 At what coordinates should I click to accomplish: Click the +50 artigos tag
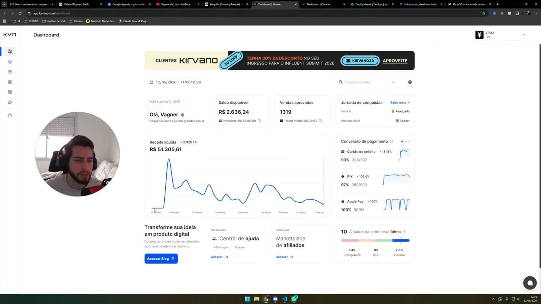[221, 248]
